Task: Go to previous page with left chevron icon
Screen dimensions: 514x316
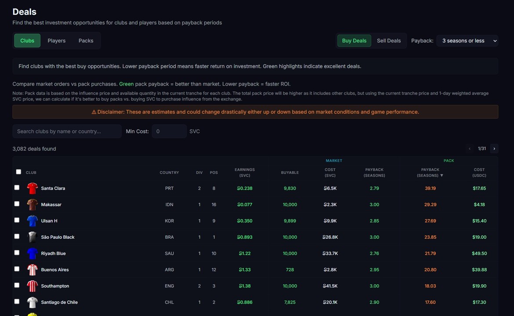Action: tap(470, 148)
